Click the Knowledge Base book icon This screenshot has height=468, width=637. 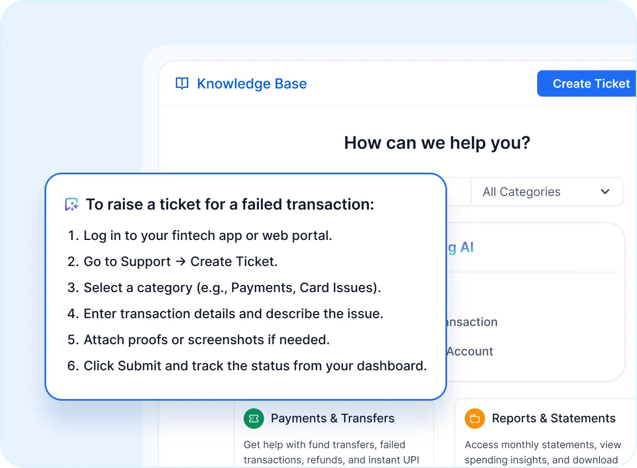click(x=182, y=83)
